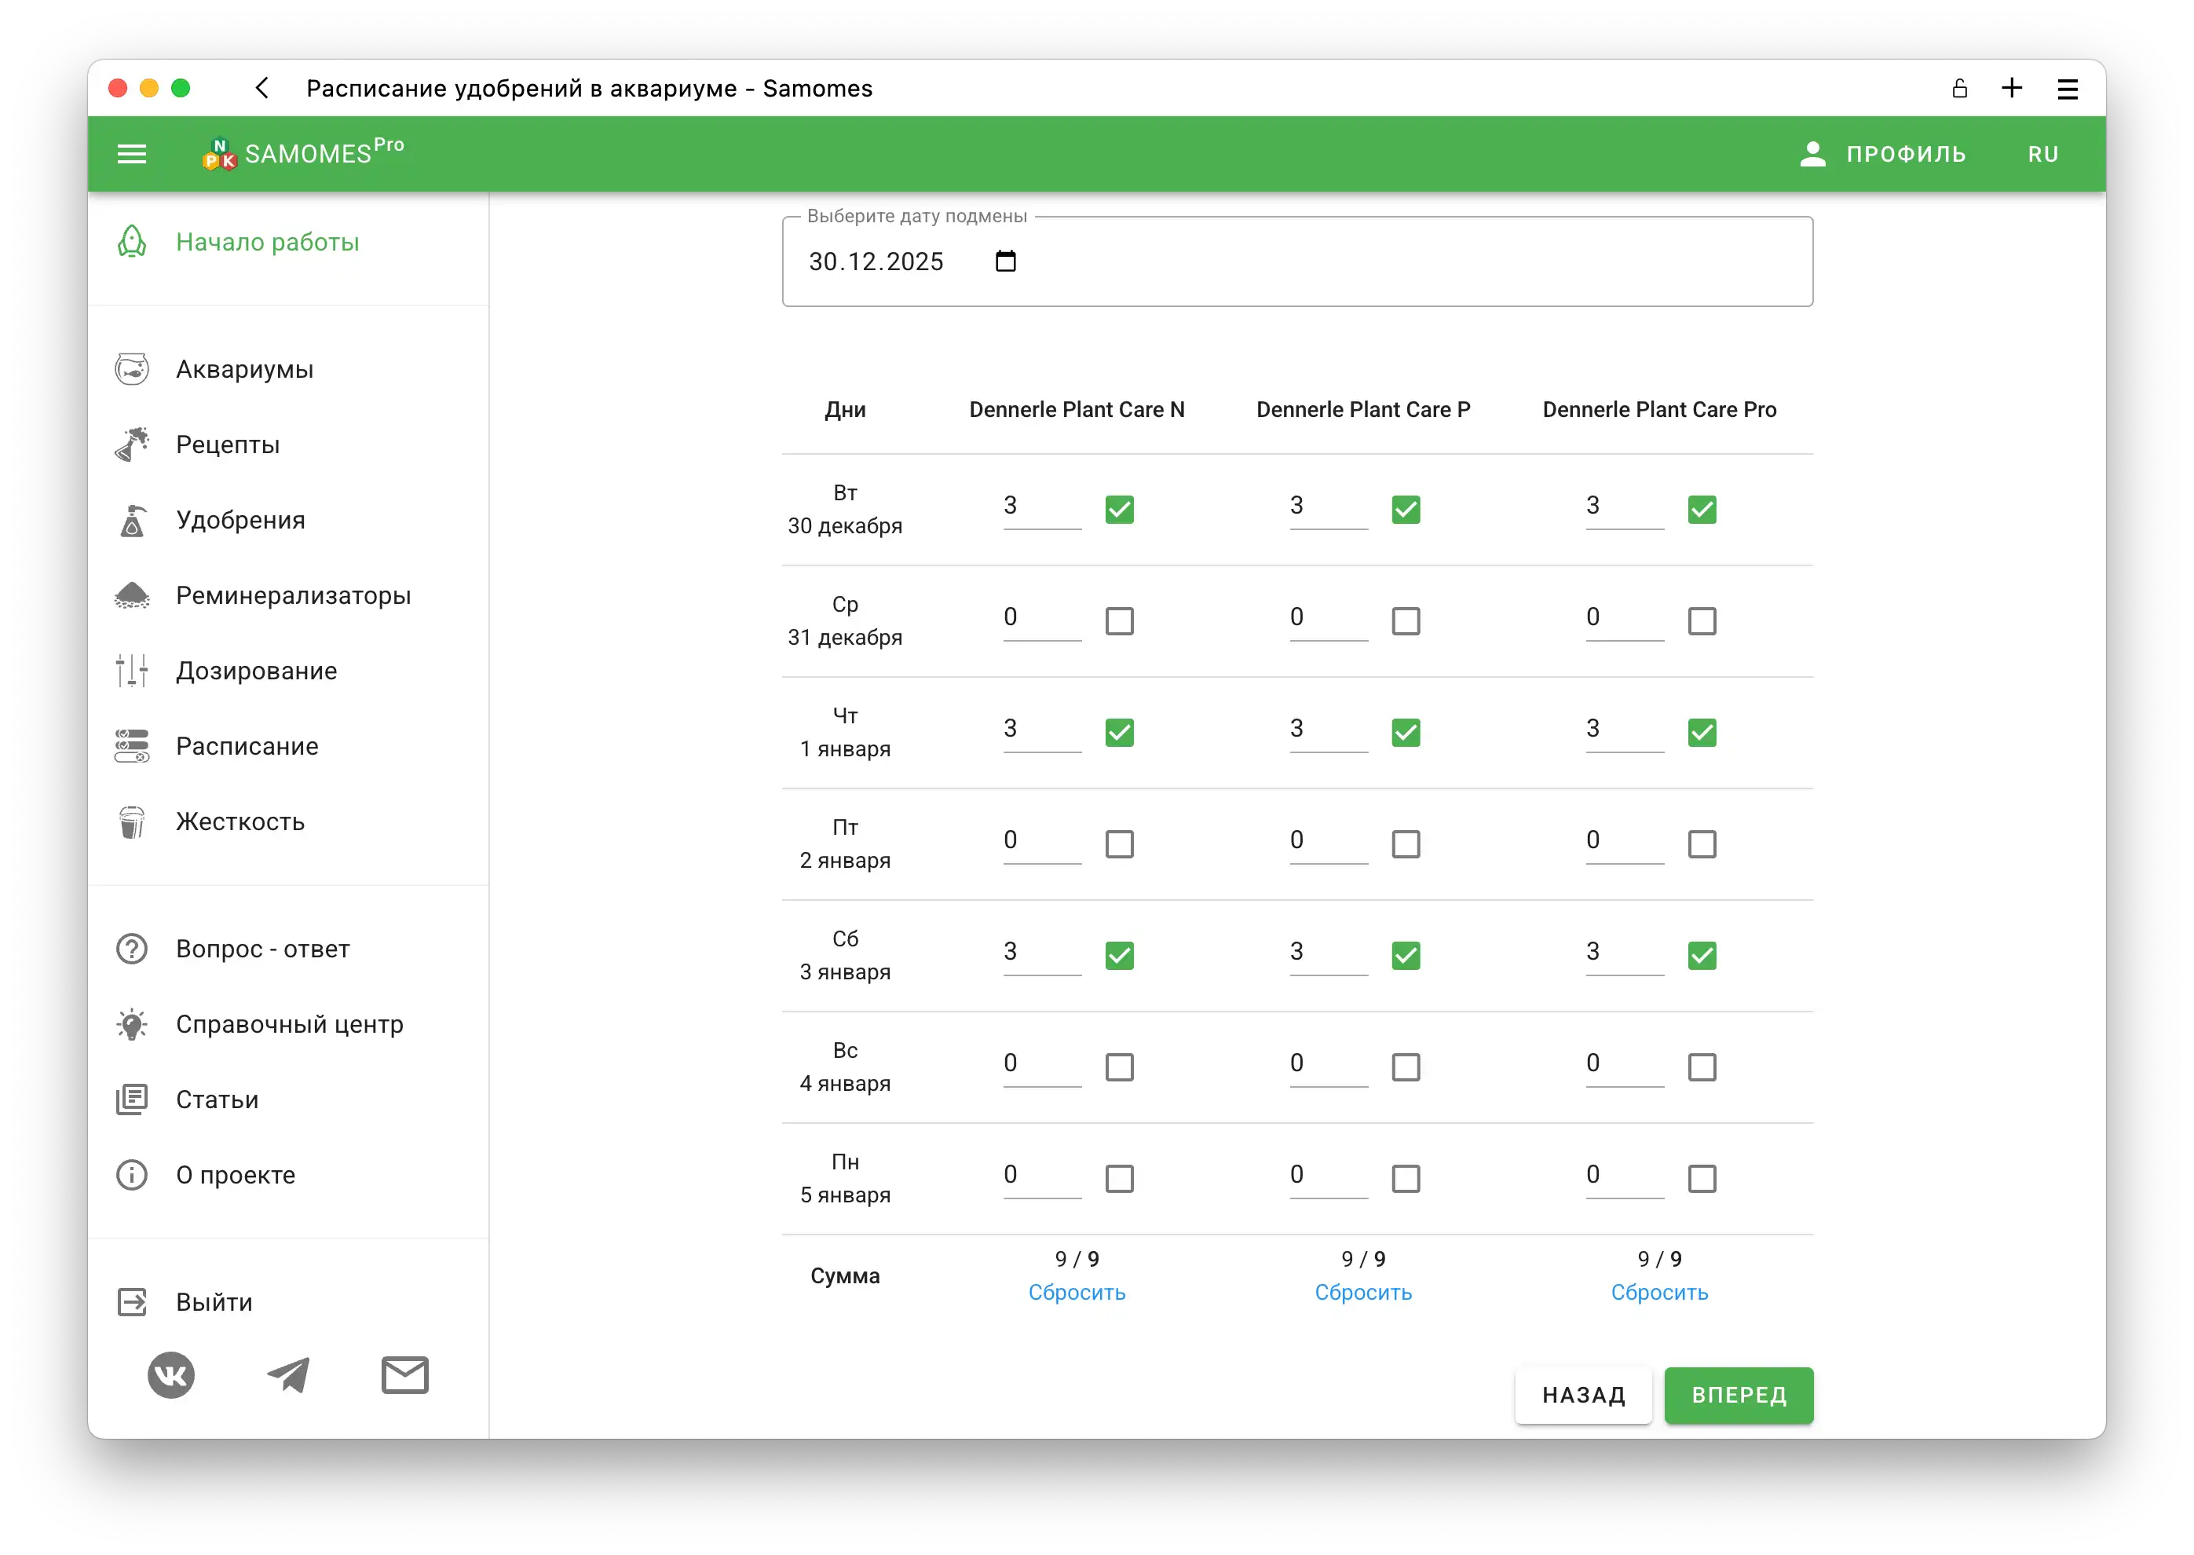Click the Samomes Pro logo
Image resolution: width=2194 pixels, height=1555 pixels.
303,153
